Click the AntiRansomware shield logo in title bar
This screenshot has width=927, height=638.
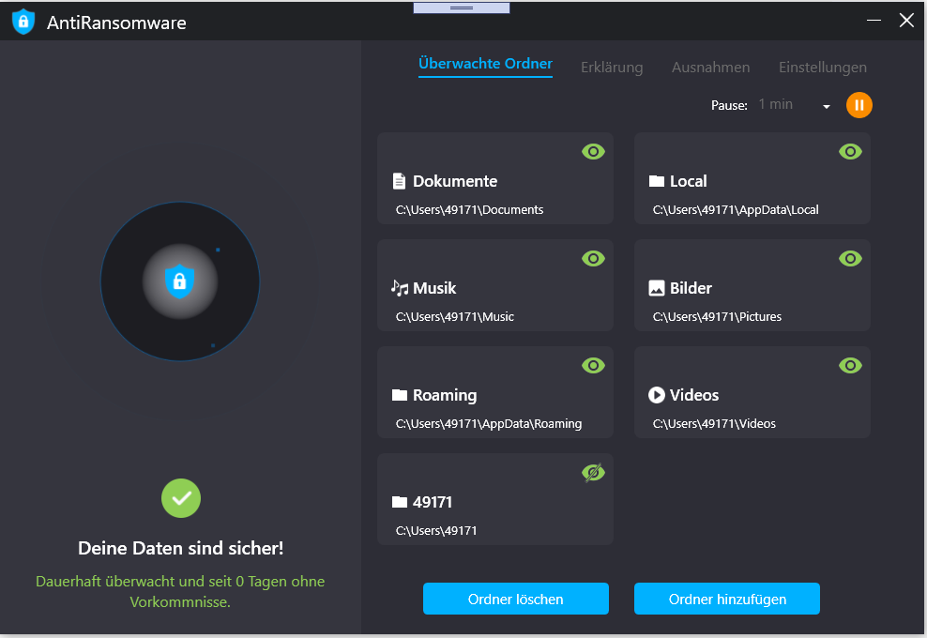tap(23, 22)
